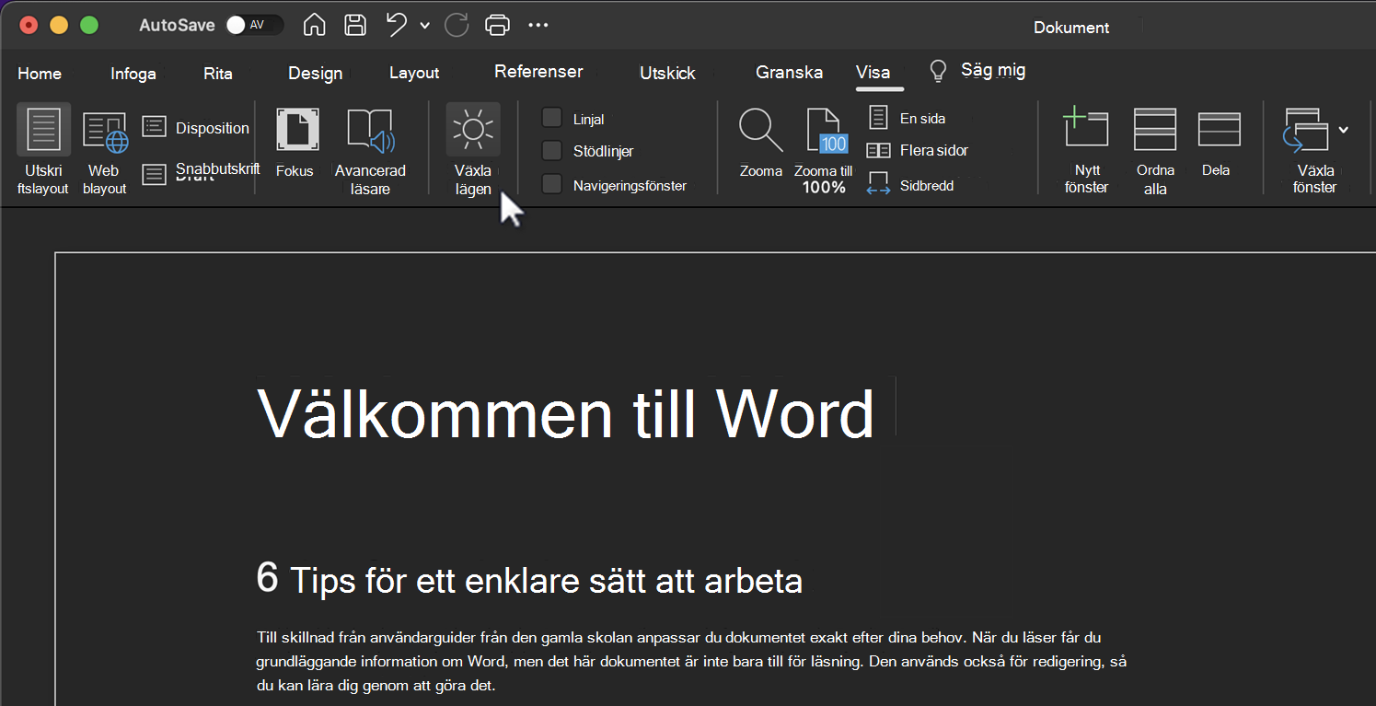
Task: Click Ordna alla windows
Action: (x=1155, y=151)
